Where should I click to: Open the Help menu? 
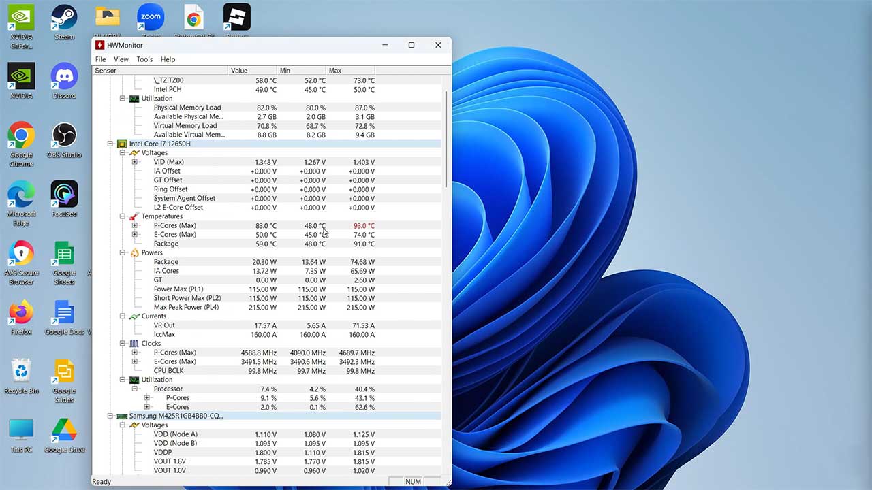[168, 59]
